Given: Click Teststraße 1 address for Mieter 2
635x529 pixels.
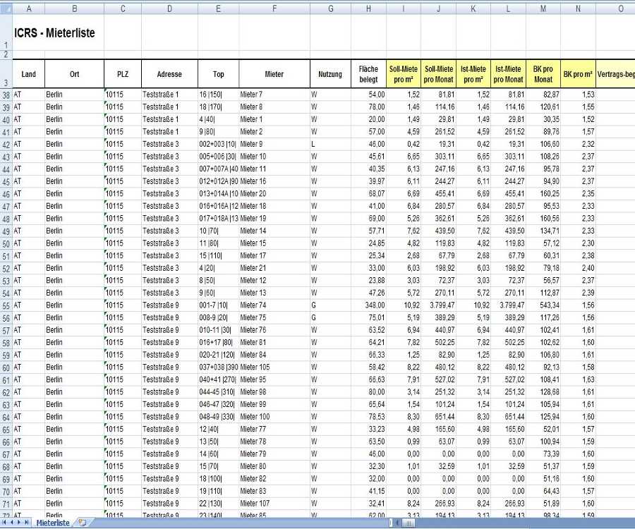Looking at the screenshot, I should [x=169, y=131].
